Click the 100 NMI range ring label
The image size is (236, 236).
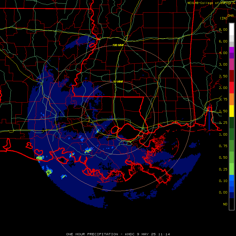(118, 45)
